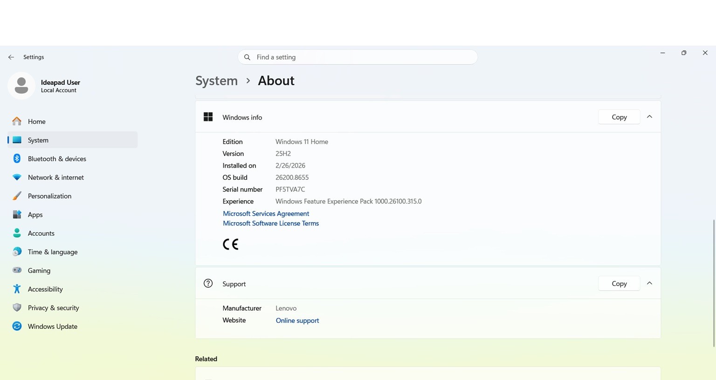Screen dimensions: 716x380
Task: Click the Home house icon in sidebar
Action: click(17, 121)
